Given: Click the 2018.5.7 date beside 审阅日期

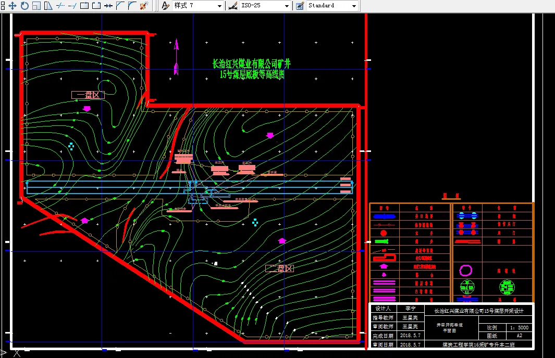Looking at the screenshot, I should pyautogui.click(x=410, y=344).
